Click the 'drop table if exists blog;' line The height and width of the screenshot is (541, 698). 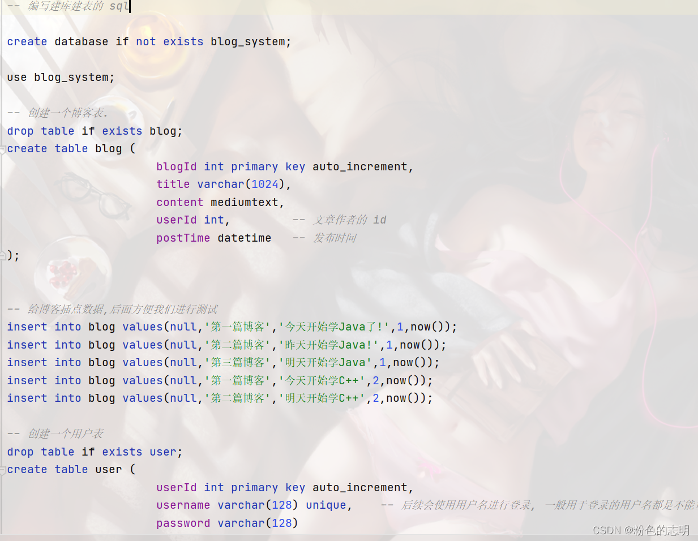(x=95, y=131)
